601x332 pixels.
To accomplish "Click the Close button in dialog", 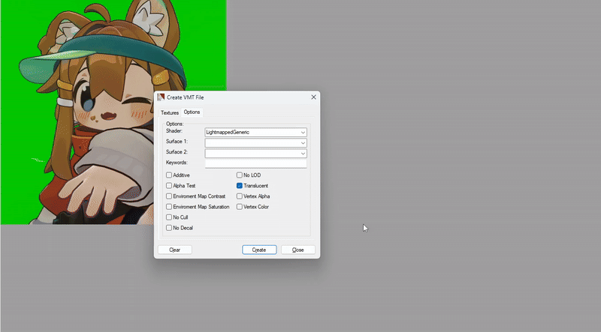I will (297, 250).
